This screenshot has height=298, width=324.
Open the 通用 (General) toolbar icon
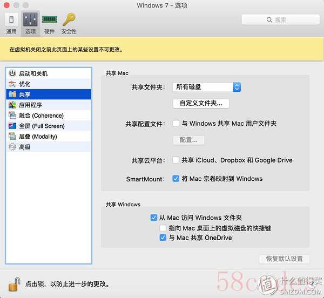pyautogui.click(x=11, y=19)
